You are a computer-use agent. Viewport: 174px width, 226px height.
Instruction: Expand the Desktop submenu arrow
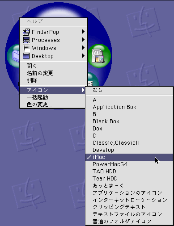pos(83,56)
